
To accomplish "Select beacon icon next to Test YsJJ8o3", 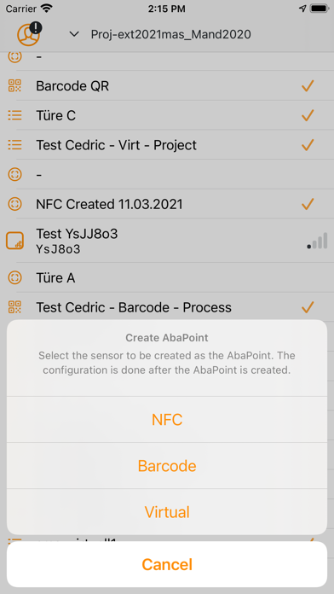I will [14, 241].
